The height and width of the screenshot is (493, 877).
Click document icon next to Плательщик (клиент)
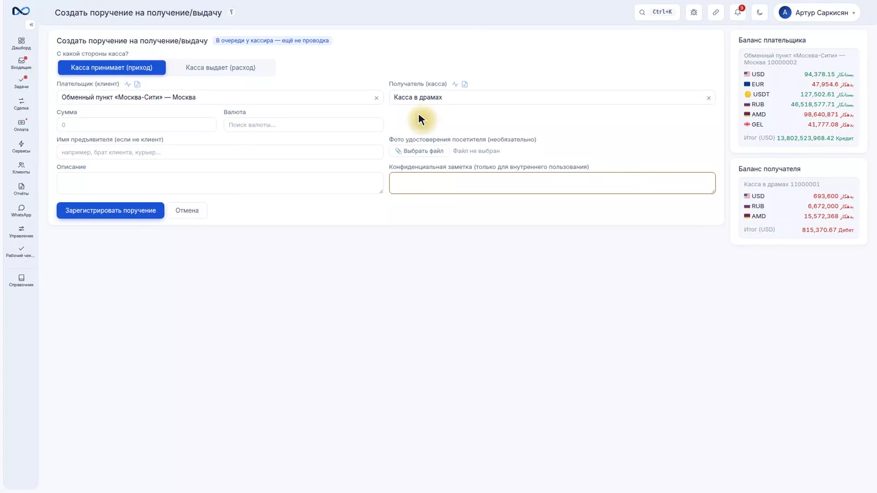138,84
